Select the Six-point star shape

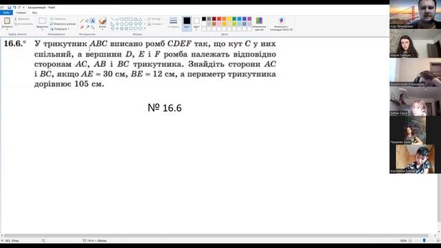[x=126, y=28]
